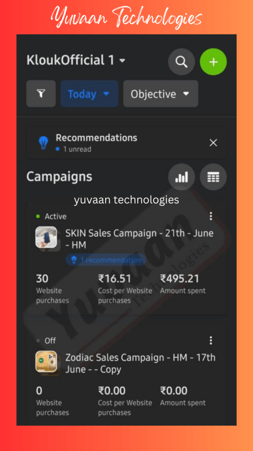Open three-dot menu for SKIN campaign

coord(211,216)
